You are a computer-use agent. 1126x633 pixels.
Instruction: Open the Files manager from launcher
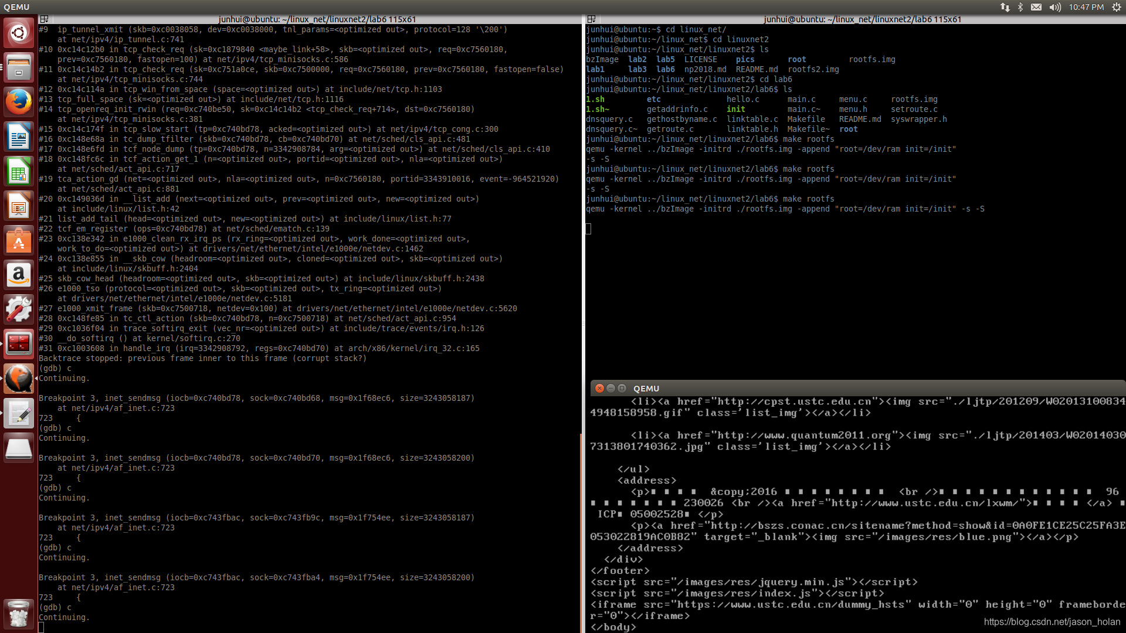coord(19,67)
